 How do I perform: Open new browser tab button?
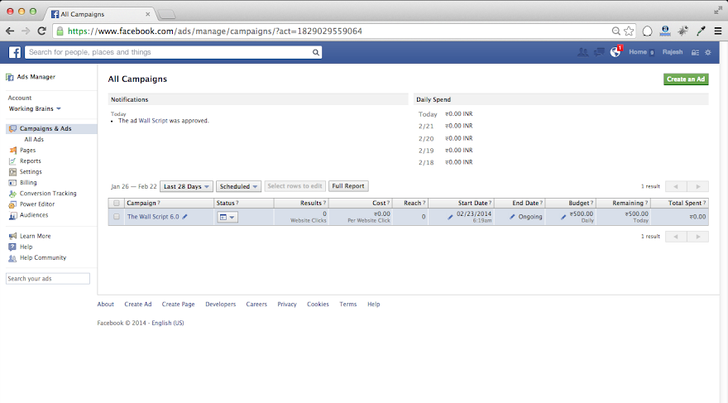(x=166, y=14)
